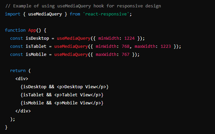This screenshot has width=215, height=134.
Task: Click 'Desktop View' paragraph text
Action: point(80,87)
